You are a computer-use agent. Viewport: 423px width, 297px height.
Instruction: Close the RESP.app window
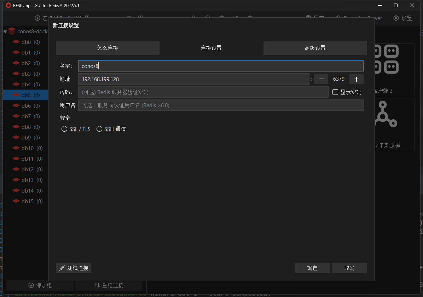412,5
